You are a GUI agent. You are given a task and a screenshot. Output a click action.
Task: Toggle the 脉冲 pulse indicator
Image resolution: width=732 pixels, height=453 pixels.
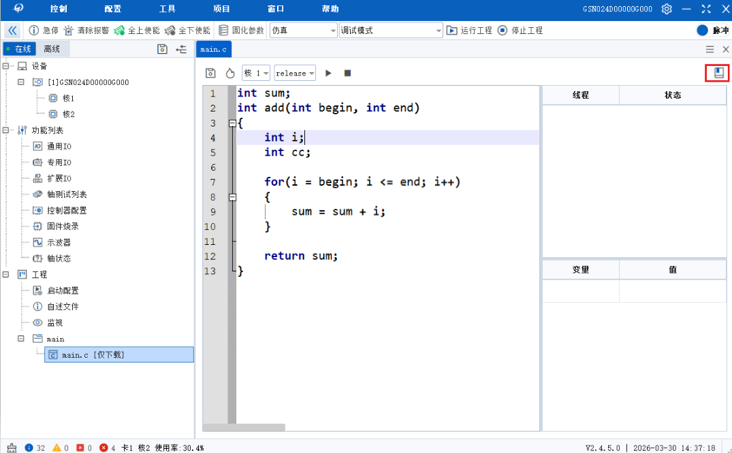point(703,31)
